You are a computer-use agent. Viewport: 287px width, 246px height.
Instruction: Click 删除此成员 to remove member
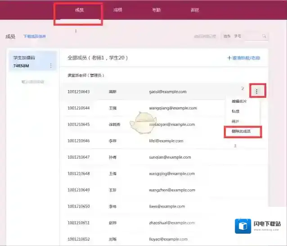(241, 132)
